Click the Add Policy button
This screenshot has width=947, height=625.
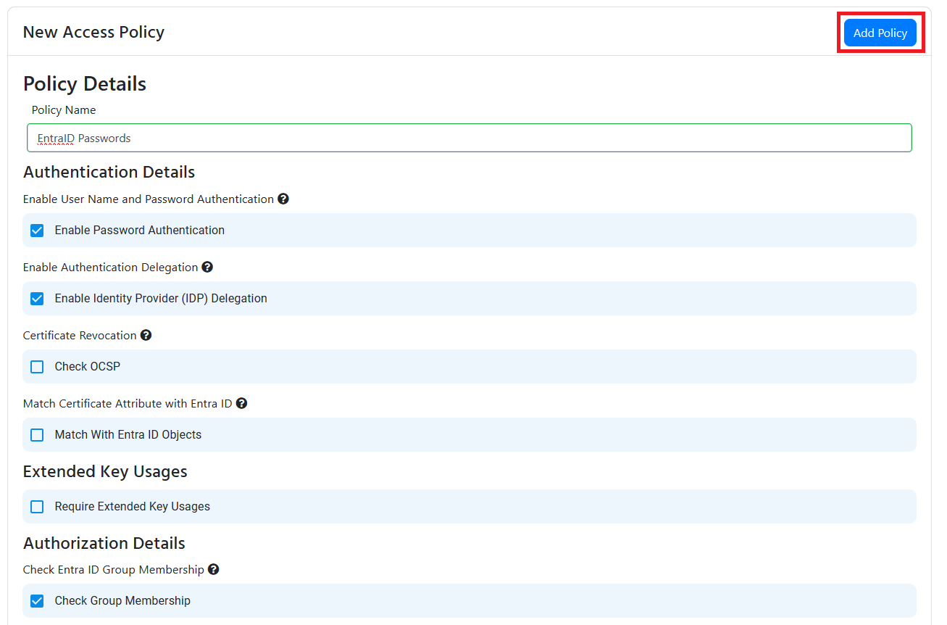tap(880, 33)
